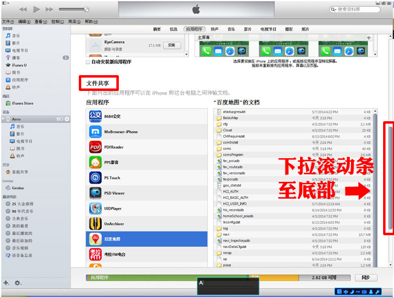Select PDFReader in the app list
The image size is (394, 297).
click(x=147, y=147)
